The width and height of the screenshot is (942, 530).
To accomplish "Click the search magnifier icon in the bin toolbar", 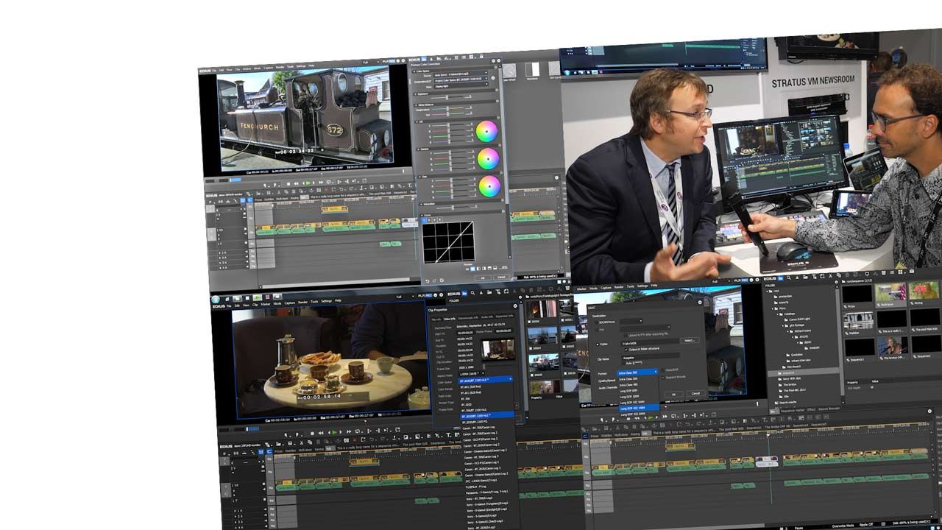I will [789, 278].
